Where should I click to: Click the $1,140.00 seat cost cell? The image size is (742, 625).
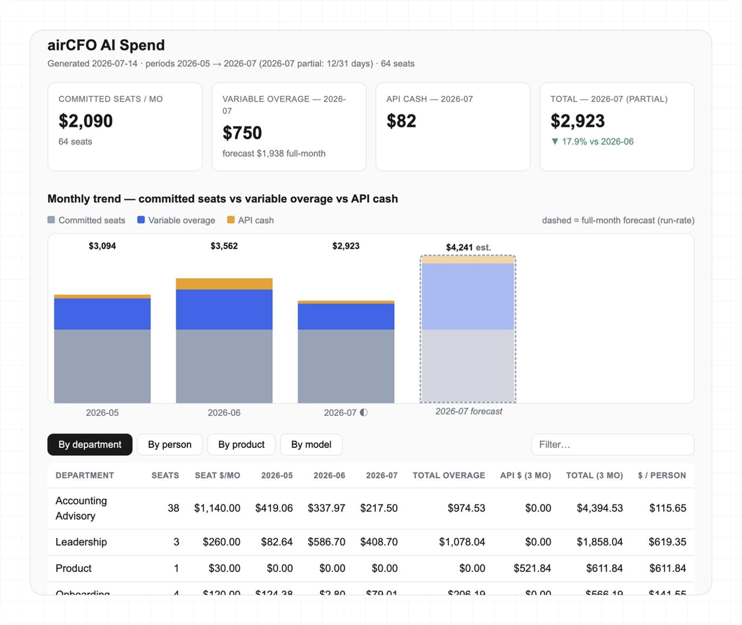click(x=217, y=508)
